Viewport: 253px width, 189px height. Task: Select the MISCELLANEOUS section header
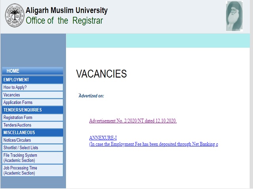pos(32,133)
